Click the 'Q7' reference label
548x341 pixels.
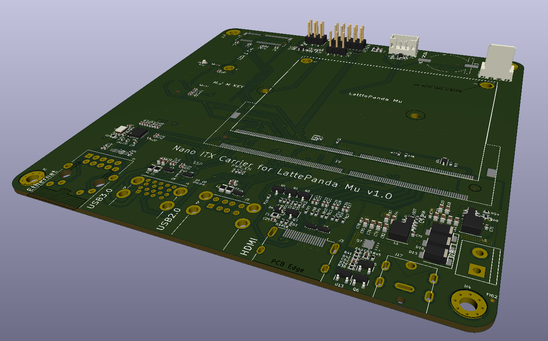359,240
